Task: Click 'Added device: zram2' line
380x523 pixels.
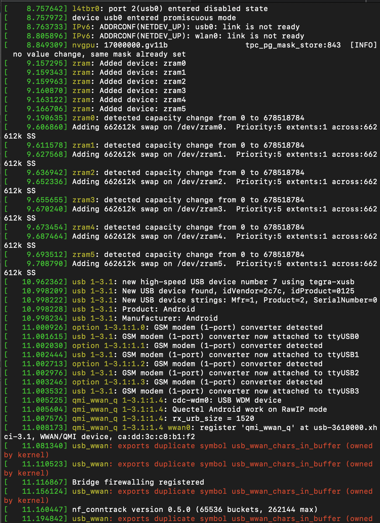Action: point(95,81)
